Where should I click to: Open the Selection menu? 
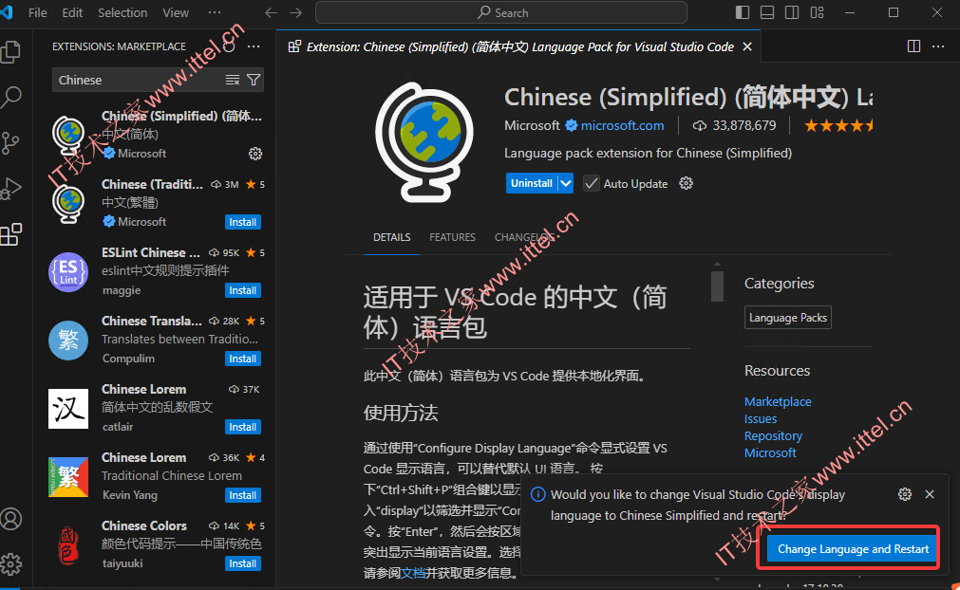coord(122,13)
